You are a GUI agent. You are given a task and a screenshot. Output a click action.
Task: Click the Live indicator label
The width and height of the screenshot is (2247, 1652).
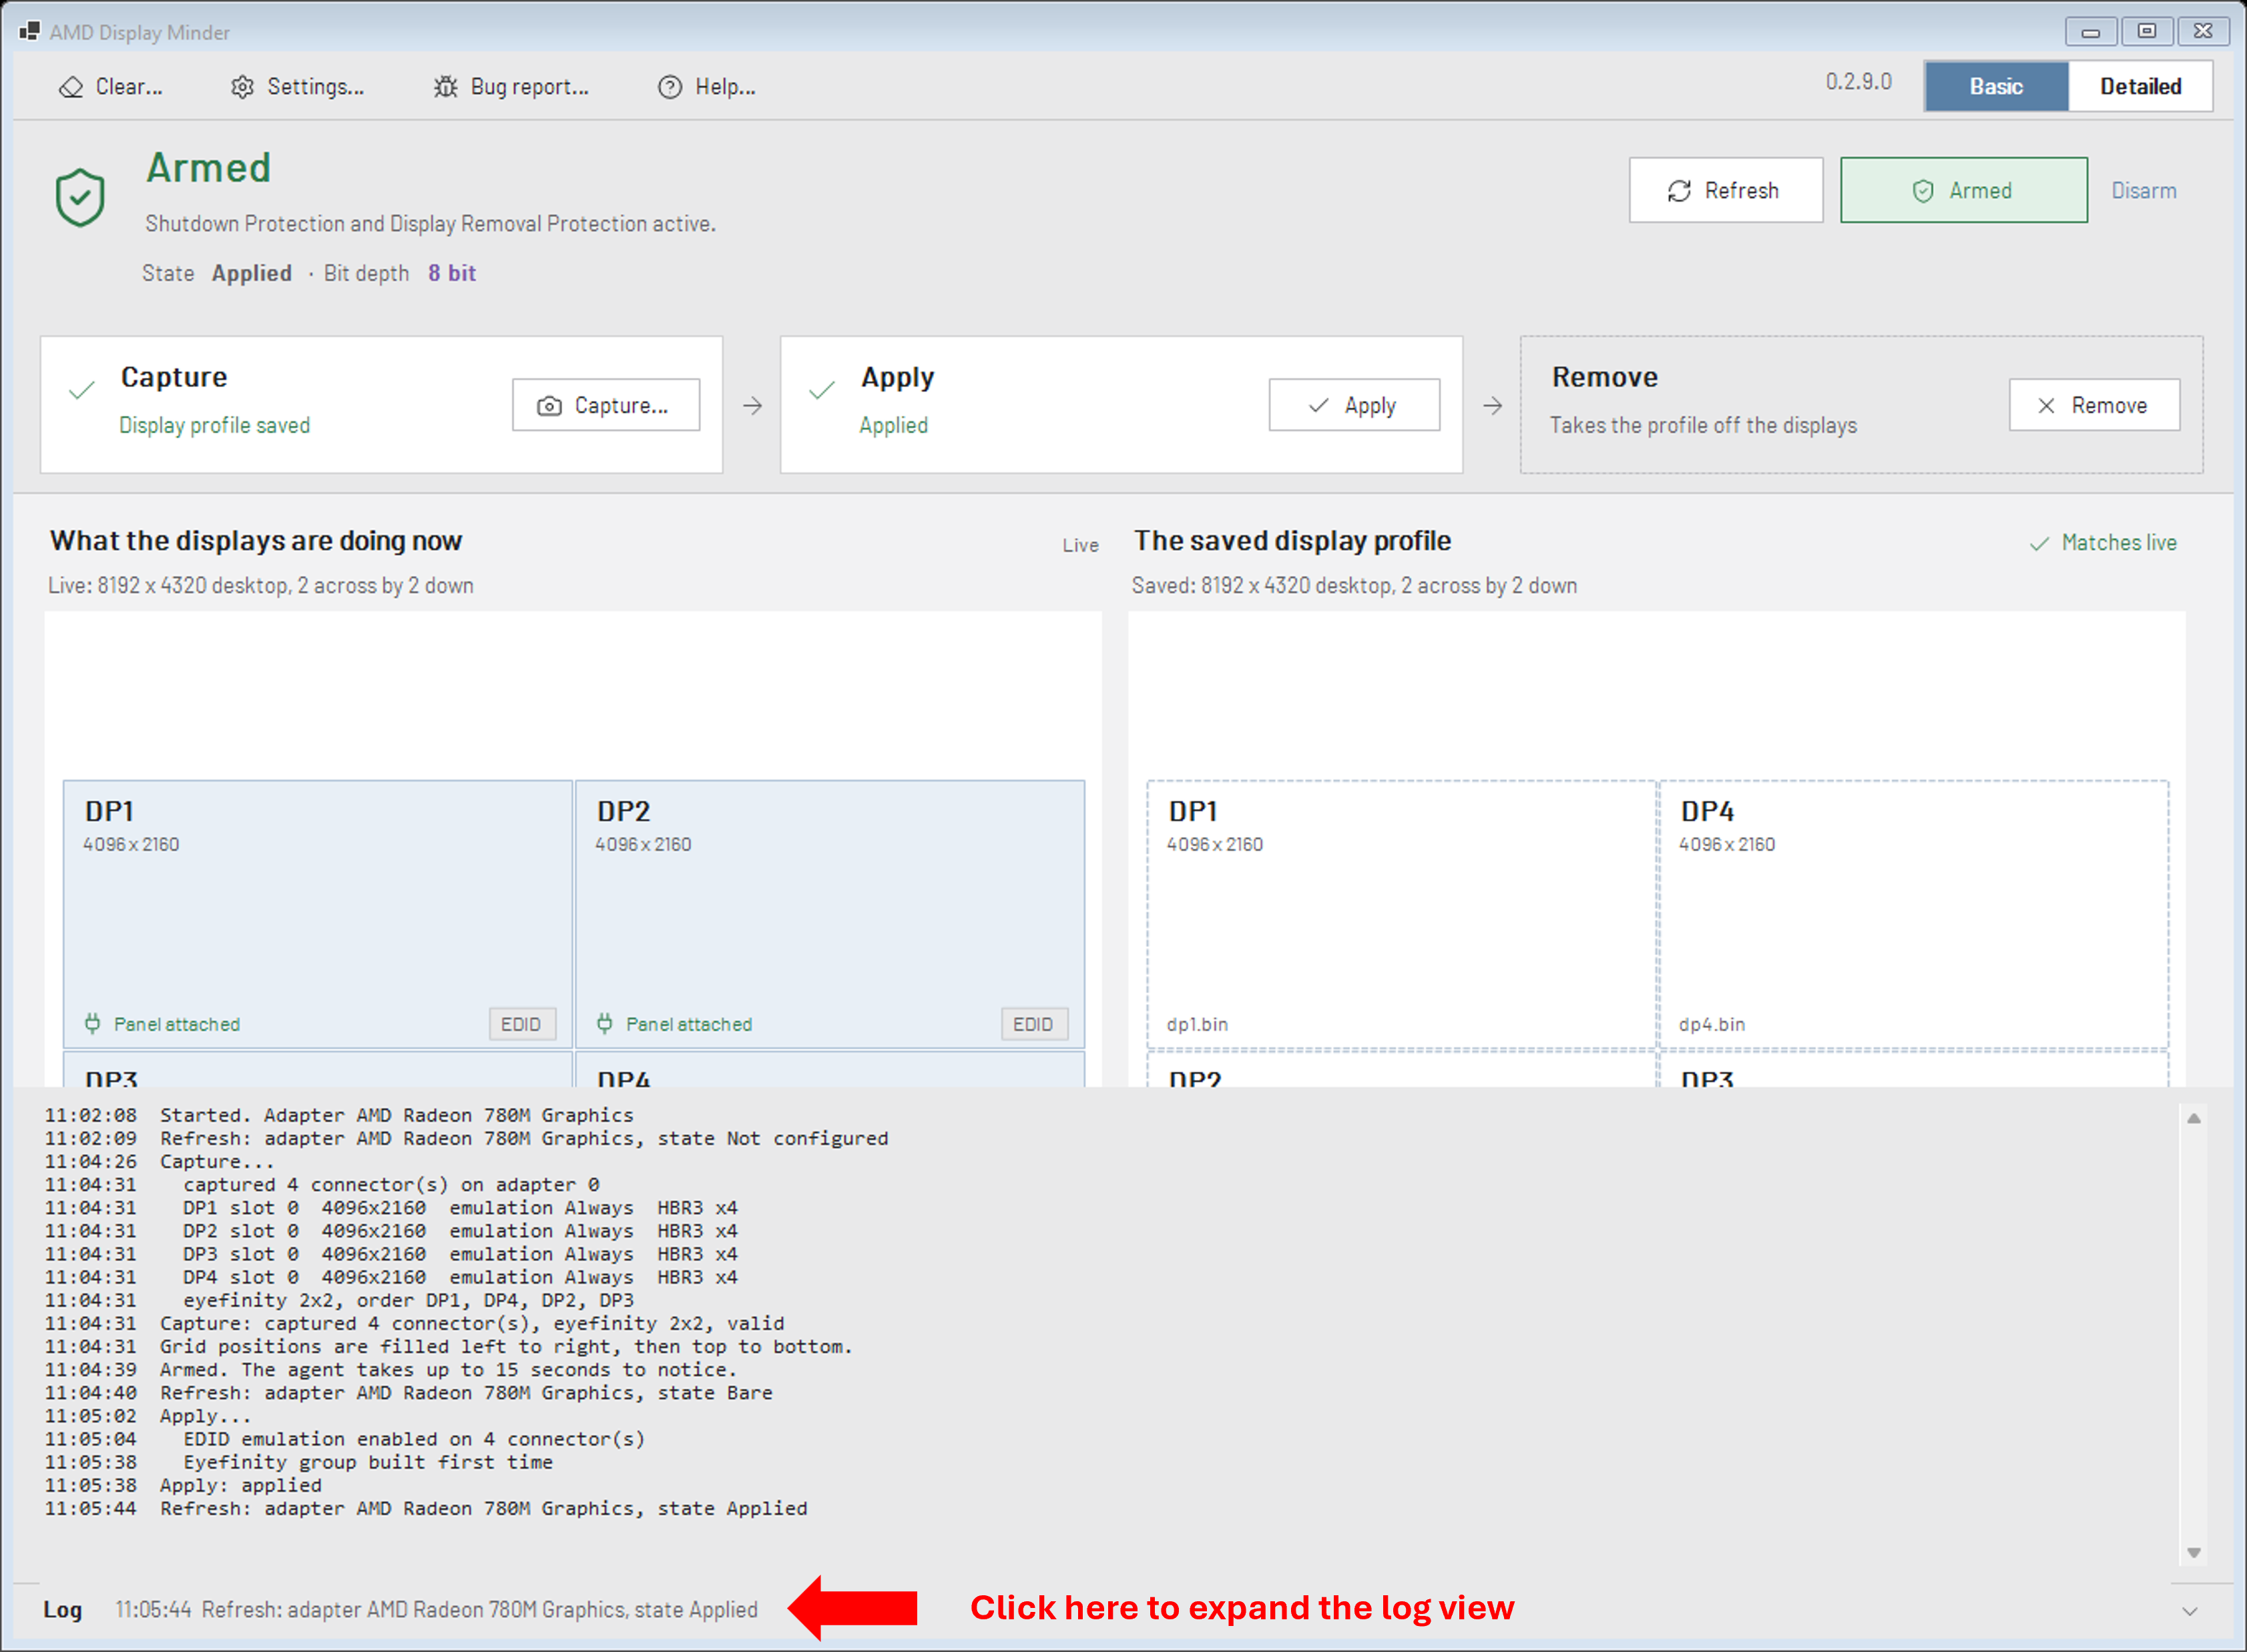tap(1080, 545)
